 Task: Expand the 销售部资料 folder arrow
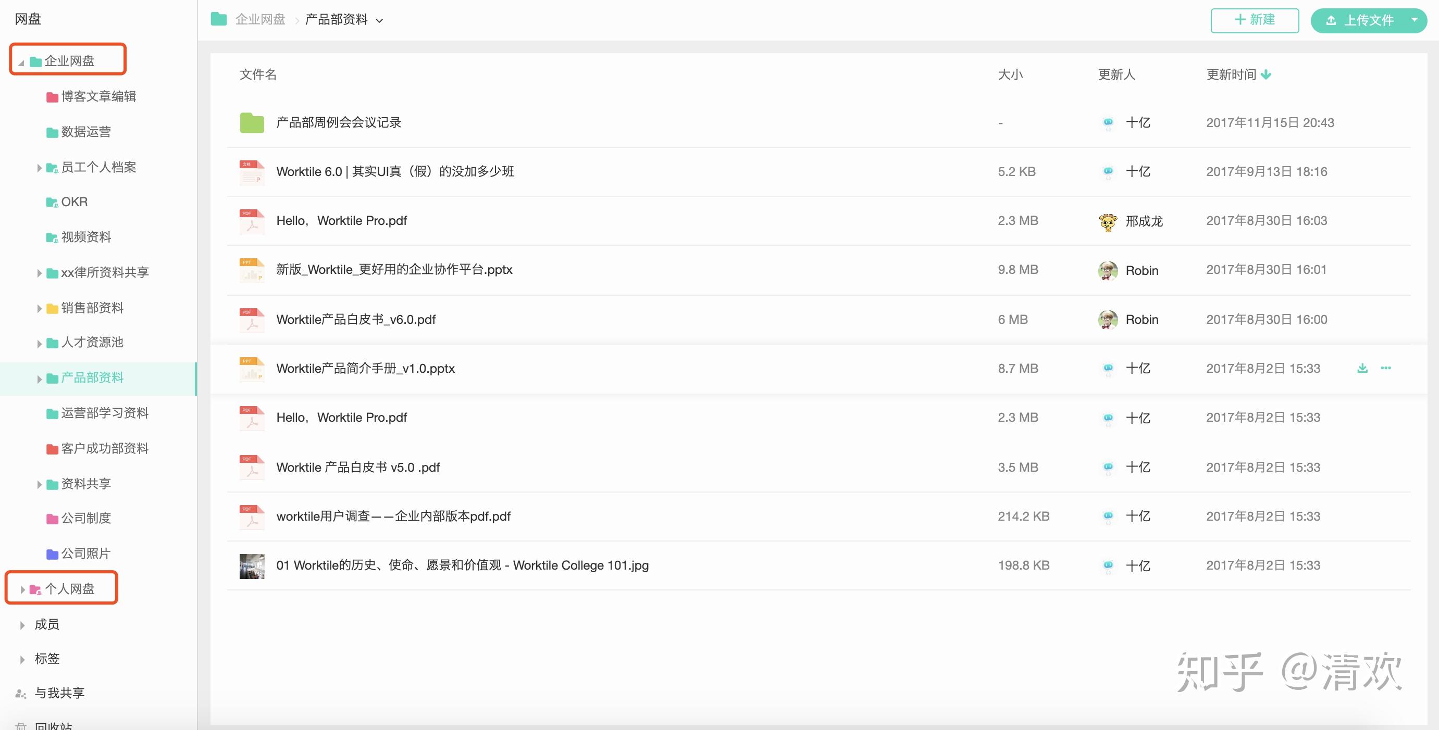click(39, 309)
